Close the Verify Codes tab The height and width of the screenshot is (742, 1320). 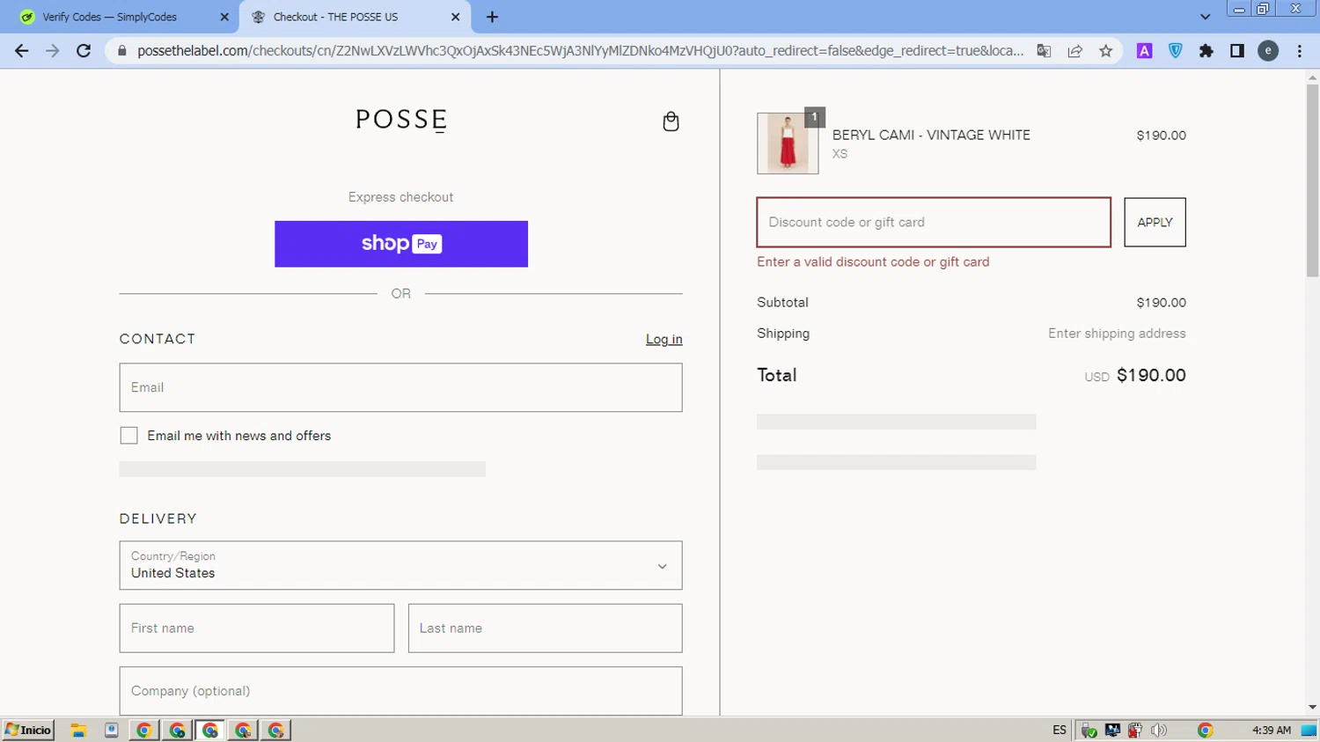click(x=224, y=17)
